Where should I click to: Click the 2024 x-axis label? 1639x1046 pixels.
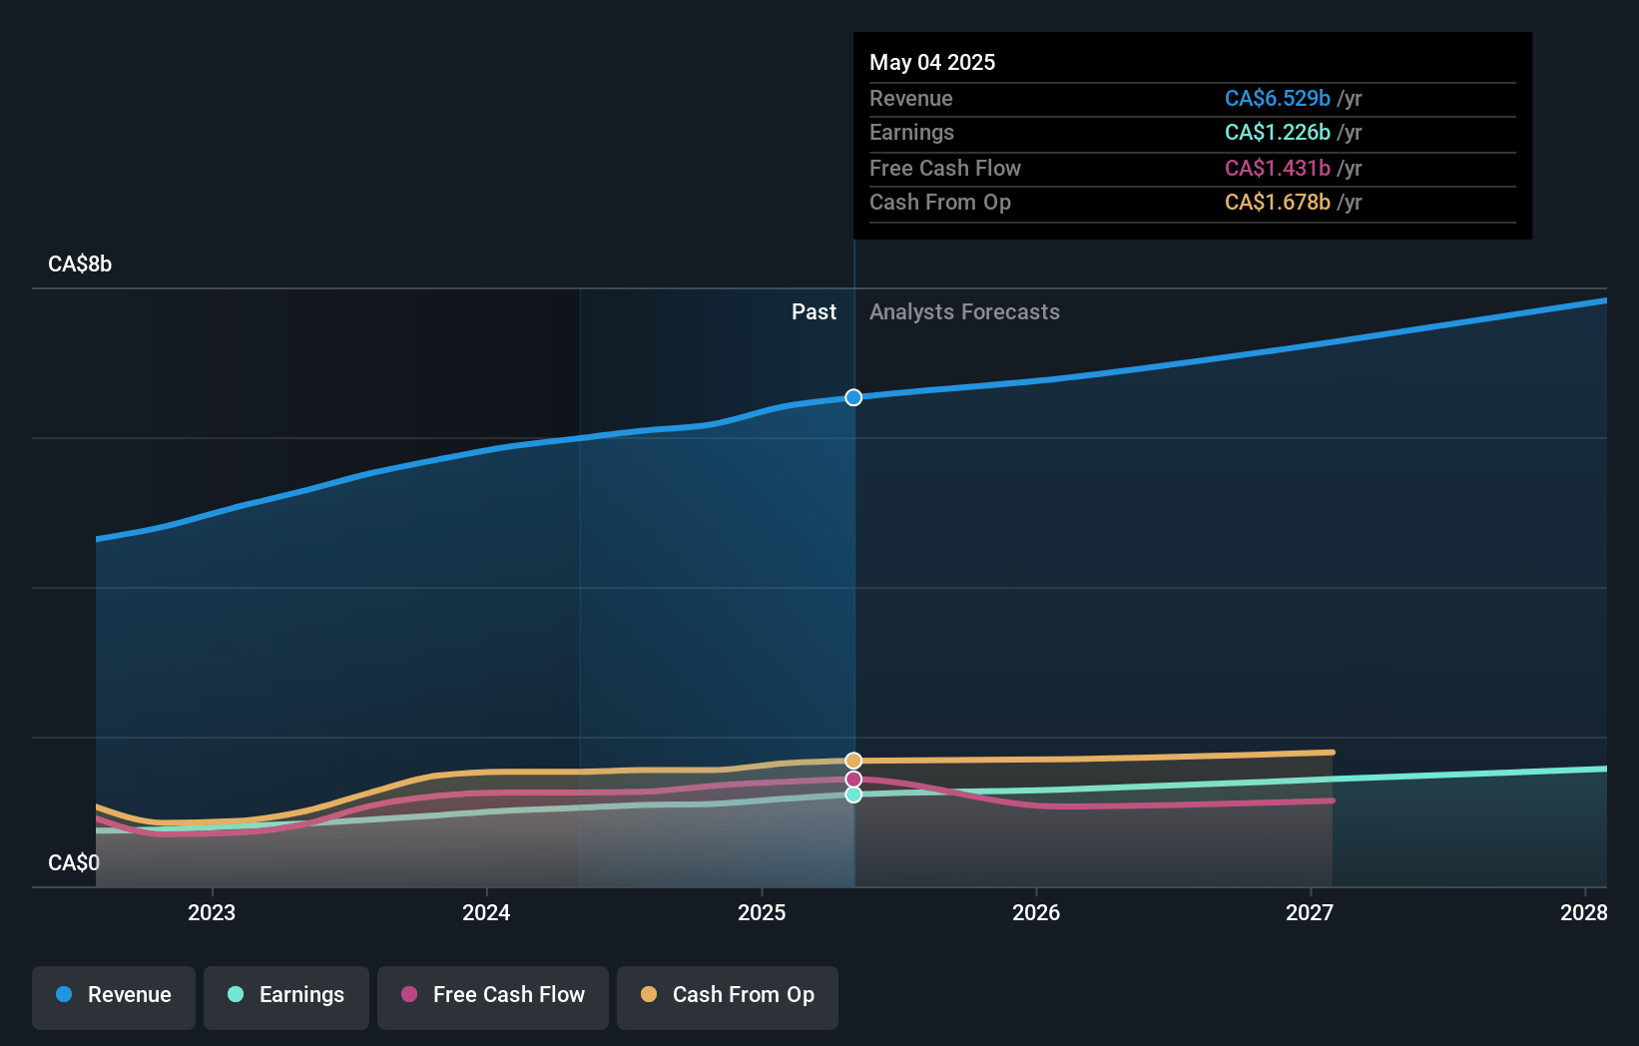tap(486, 912)
